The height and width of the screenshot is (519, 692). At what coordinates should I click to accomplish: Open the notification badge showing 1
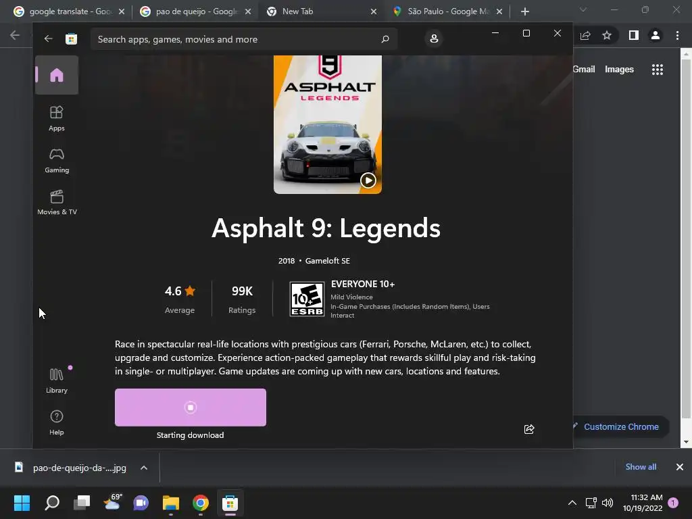point(673,503)
